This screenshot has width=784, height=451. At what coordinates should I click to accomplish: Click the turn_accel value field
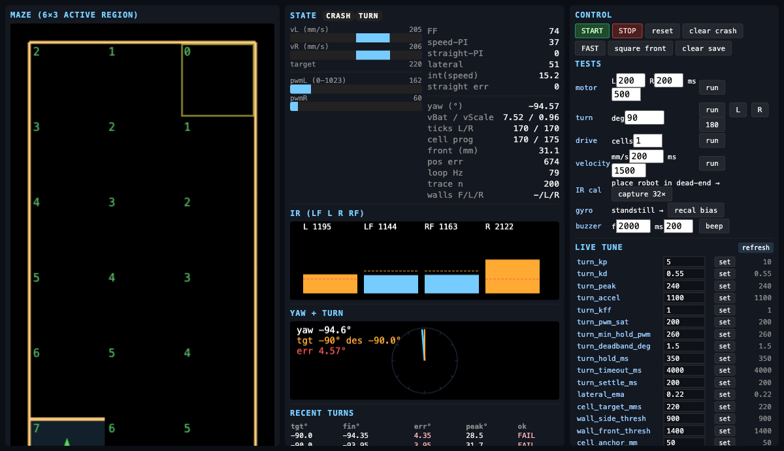pyautogui.click(x=684, y=298)
